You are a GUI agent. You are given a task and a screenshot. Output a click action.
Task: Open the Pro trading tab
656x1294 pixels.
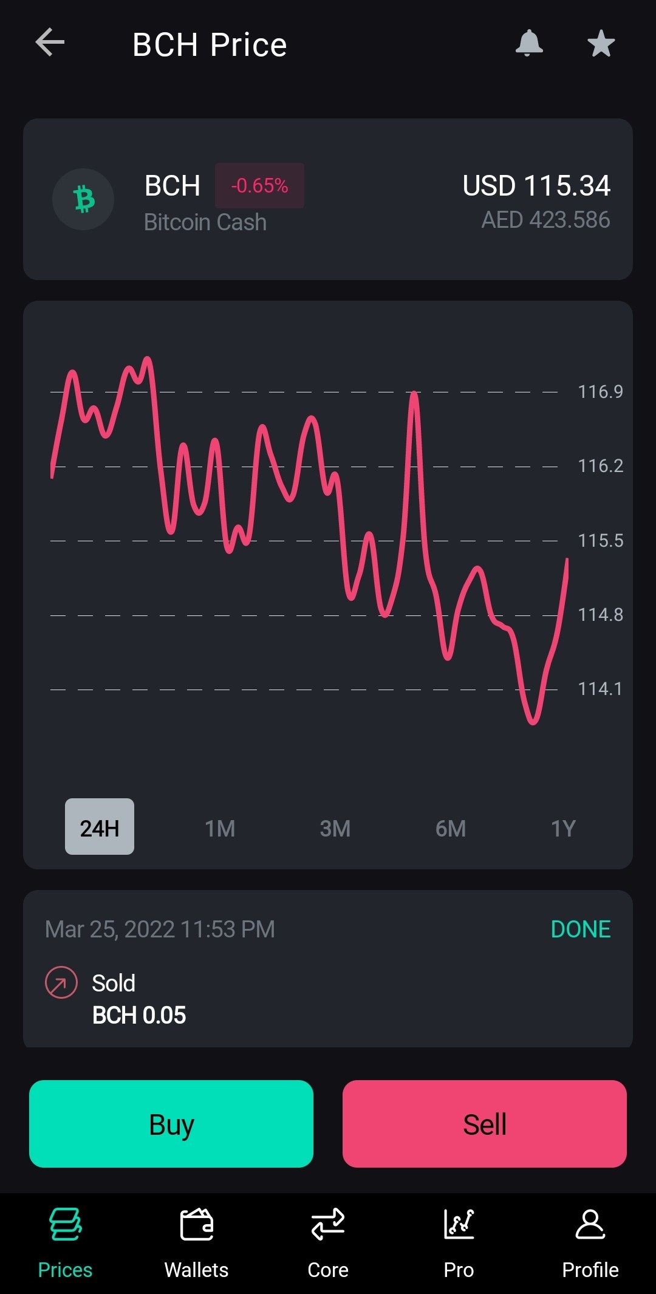[x=459, y=1244]
